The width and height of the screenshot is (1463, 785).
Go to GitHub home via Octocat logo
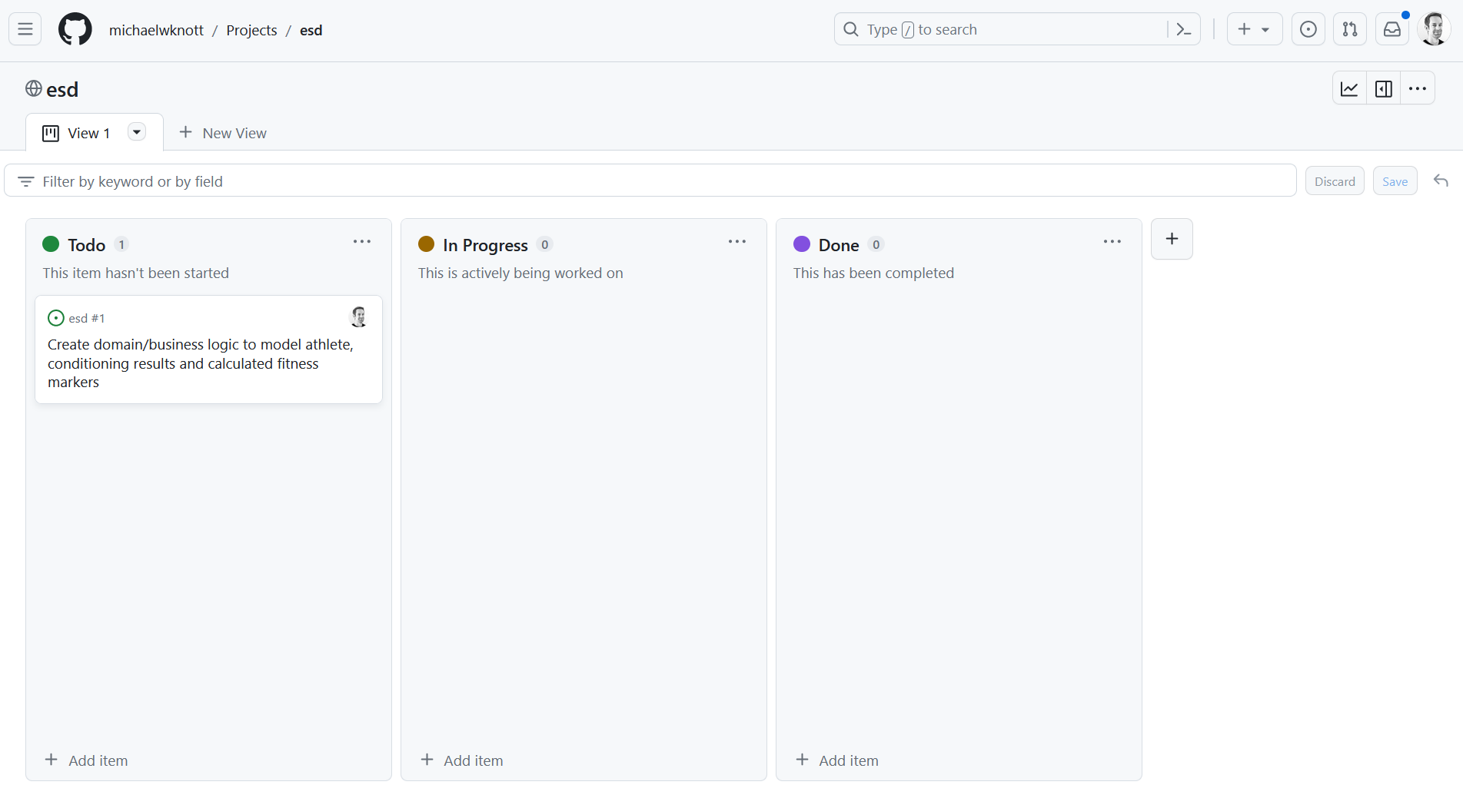(x=75, y=29)
